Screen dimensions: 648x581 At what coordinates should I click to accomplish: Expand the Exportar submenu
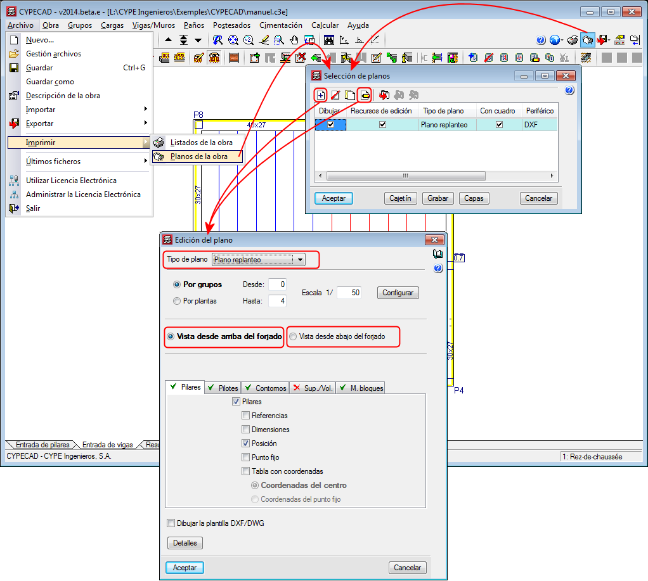point(78,124)
